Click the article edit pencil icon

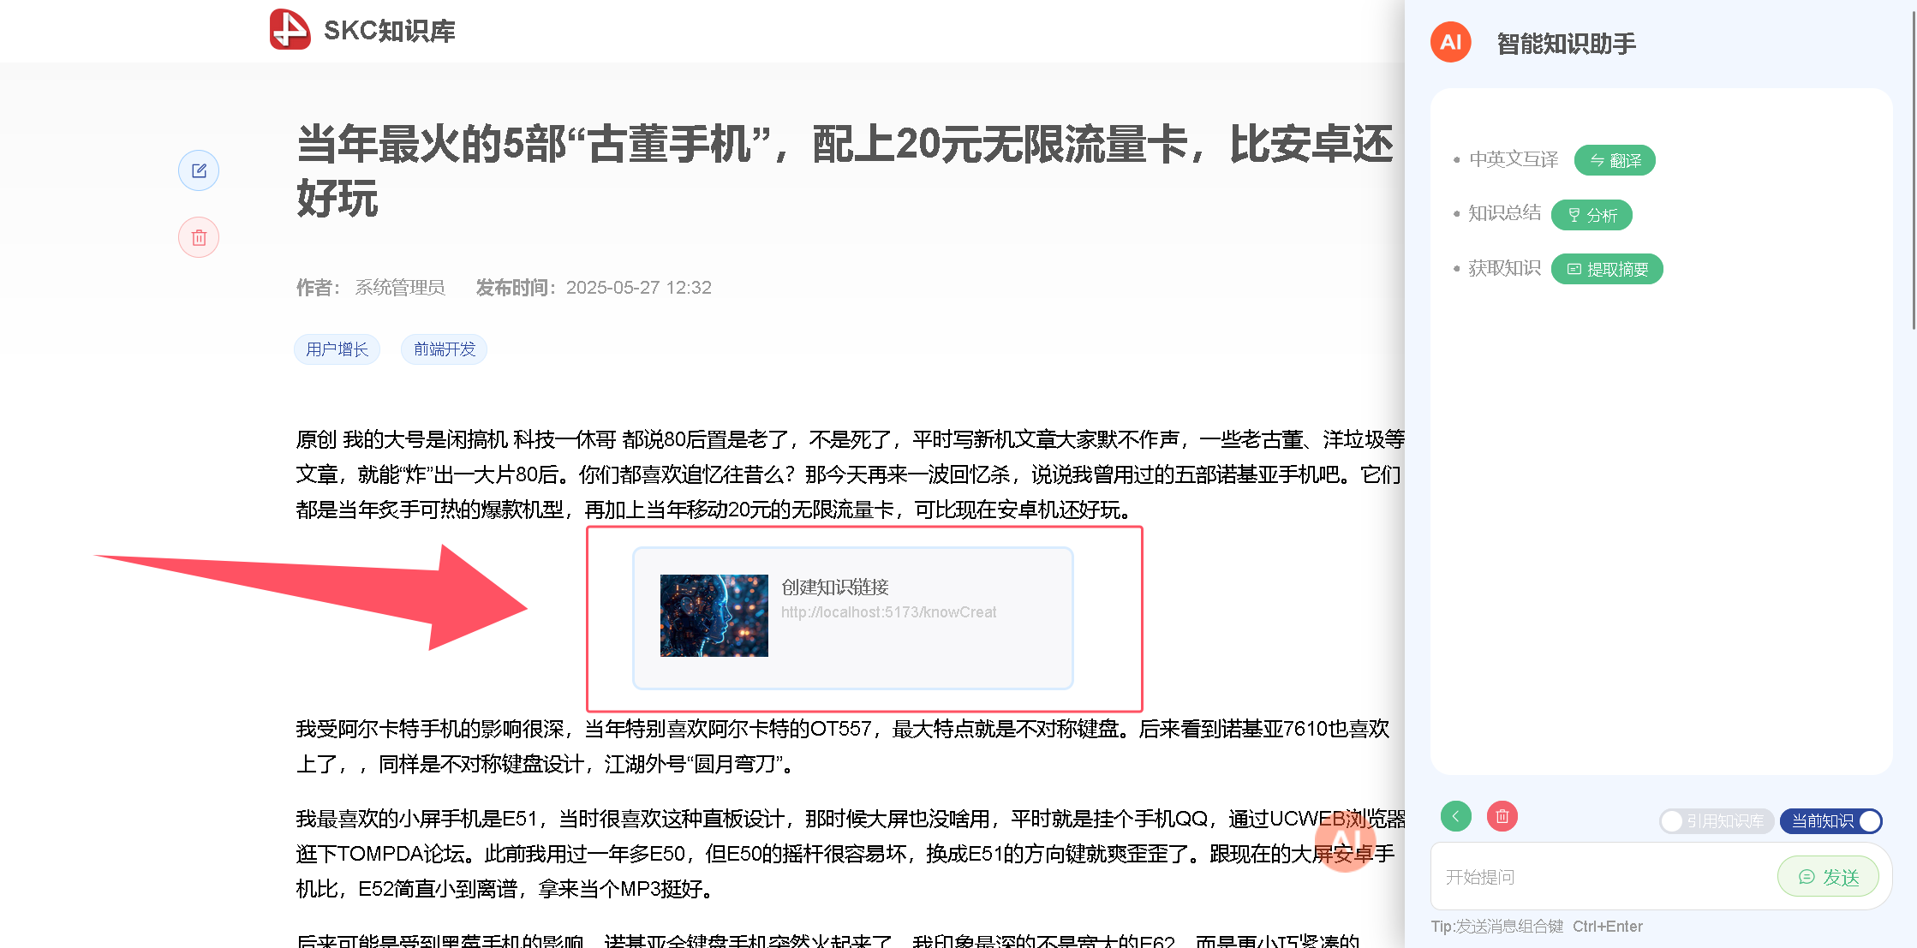pos(199,170)
